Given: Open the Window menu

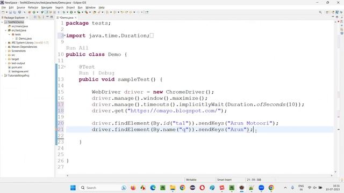Looking at the screenshot, I should 90,8.
